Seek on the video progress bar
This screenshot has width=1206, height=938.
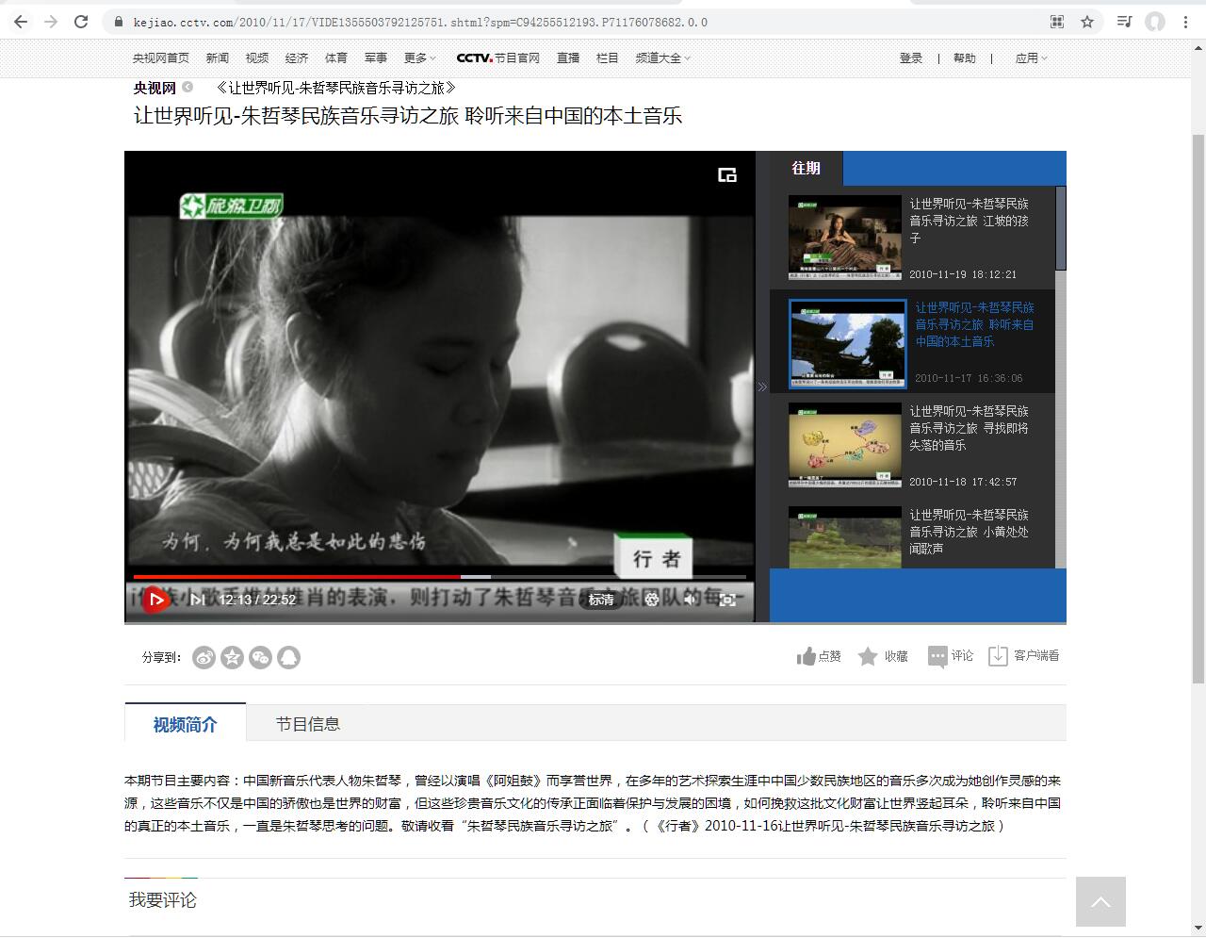click(x=565, y=576)
